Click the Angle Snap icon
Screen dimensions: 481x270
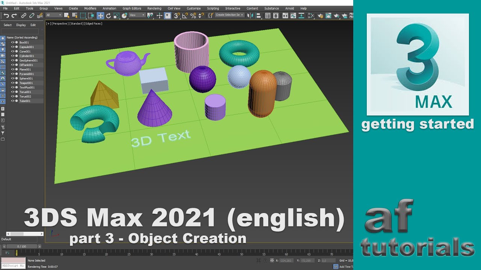pos(185,15)
